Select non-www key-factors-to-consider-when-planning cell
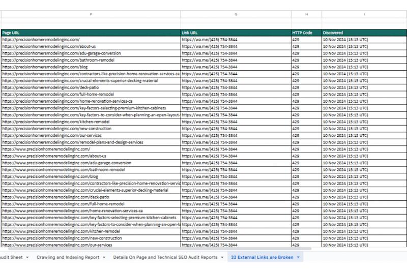This screenshot has height=271, width=407. [x=91, y=115]
